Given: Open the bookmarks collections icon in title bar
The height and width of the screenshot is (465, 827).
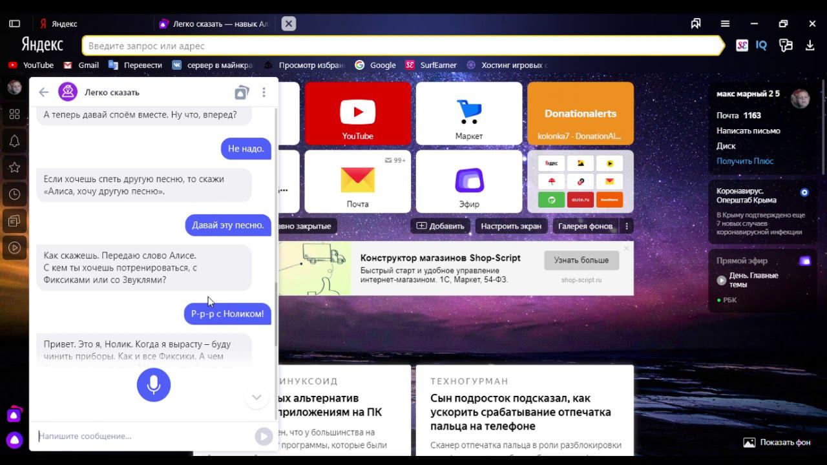Looking at the screenshot, I should click(696, 24).
